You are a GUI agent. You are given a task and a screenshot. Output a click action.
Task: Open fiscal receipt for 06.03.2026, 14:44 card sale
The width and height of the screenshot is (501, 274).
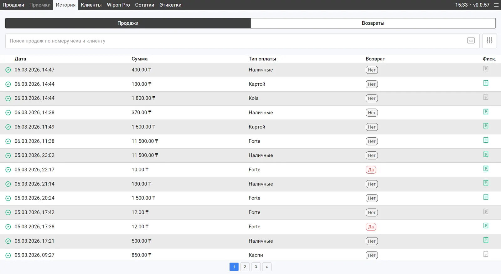pyautogui.click(x=486, y=83)
